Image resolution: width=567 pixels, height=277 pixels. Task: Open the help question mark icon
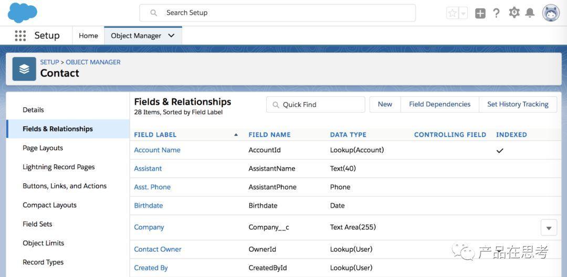click(497, 13)
